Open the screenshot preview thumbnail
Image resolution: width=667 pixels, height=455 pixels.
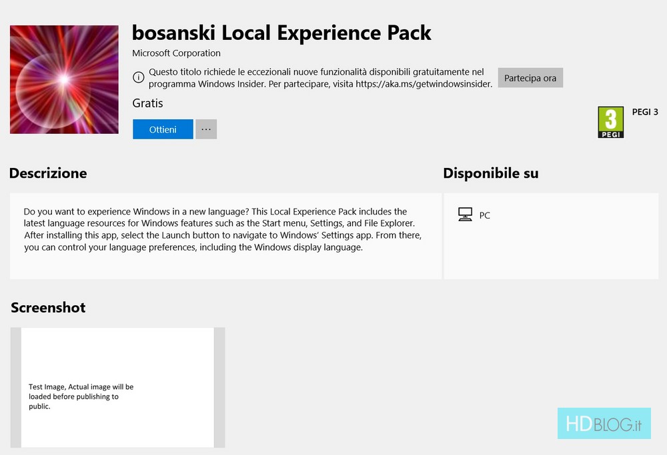tap(117, 387)
